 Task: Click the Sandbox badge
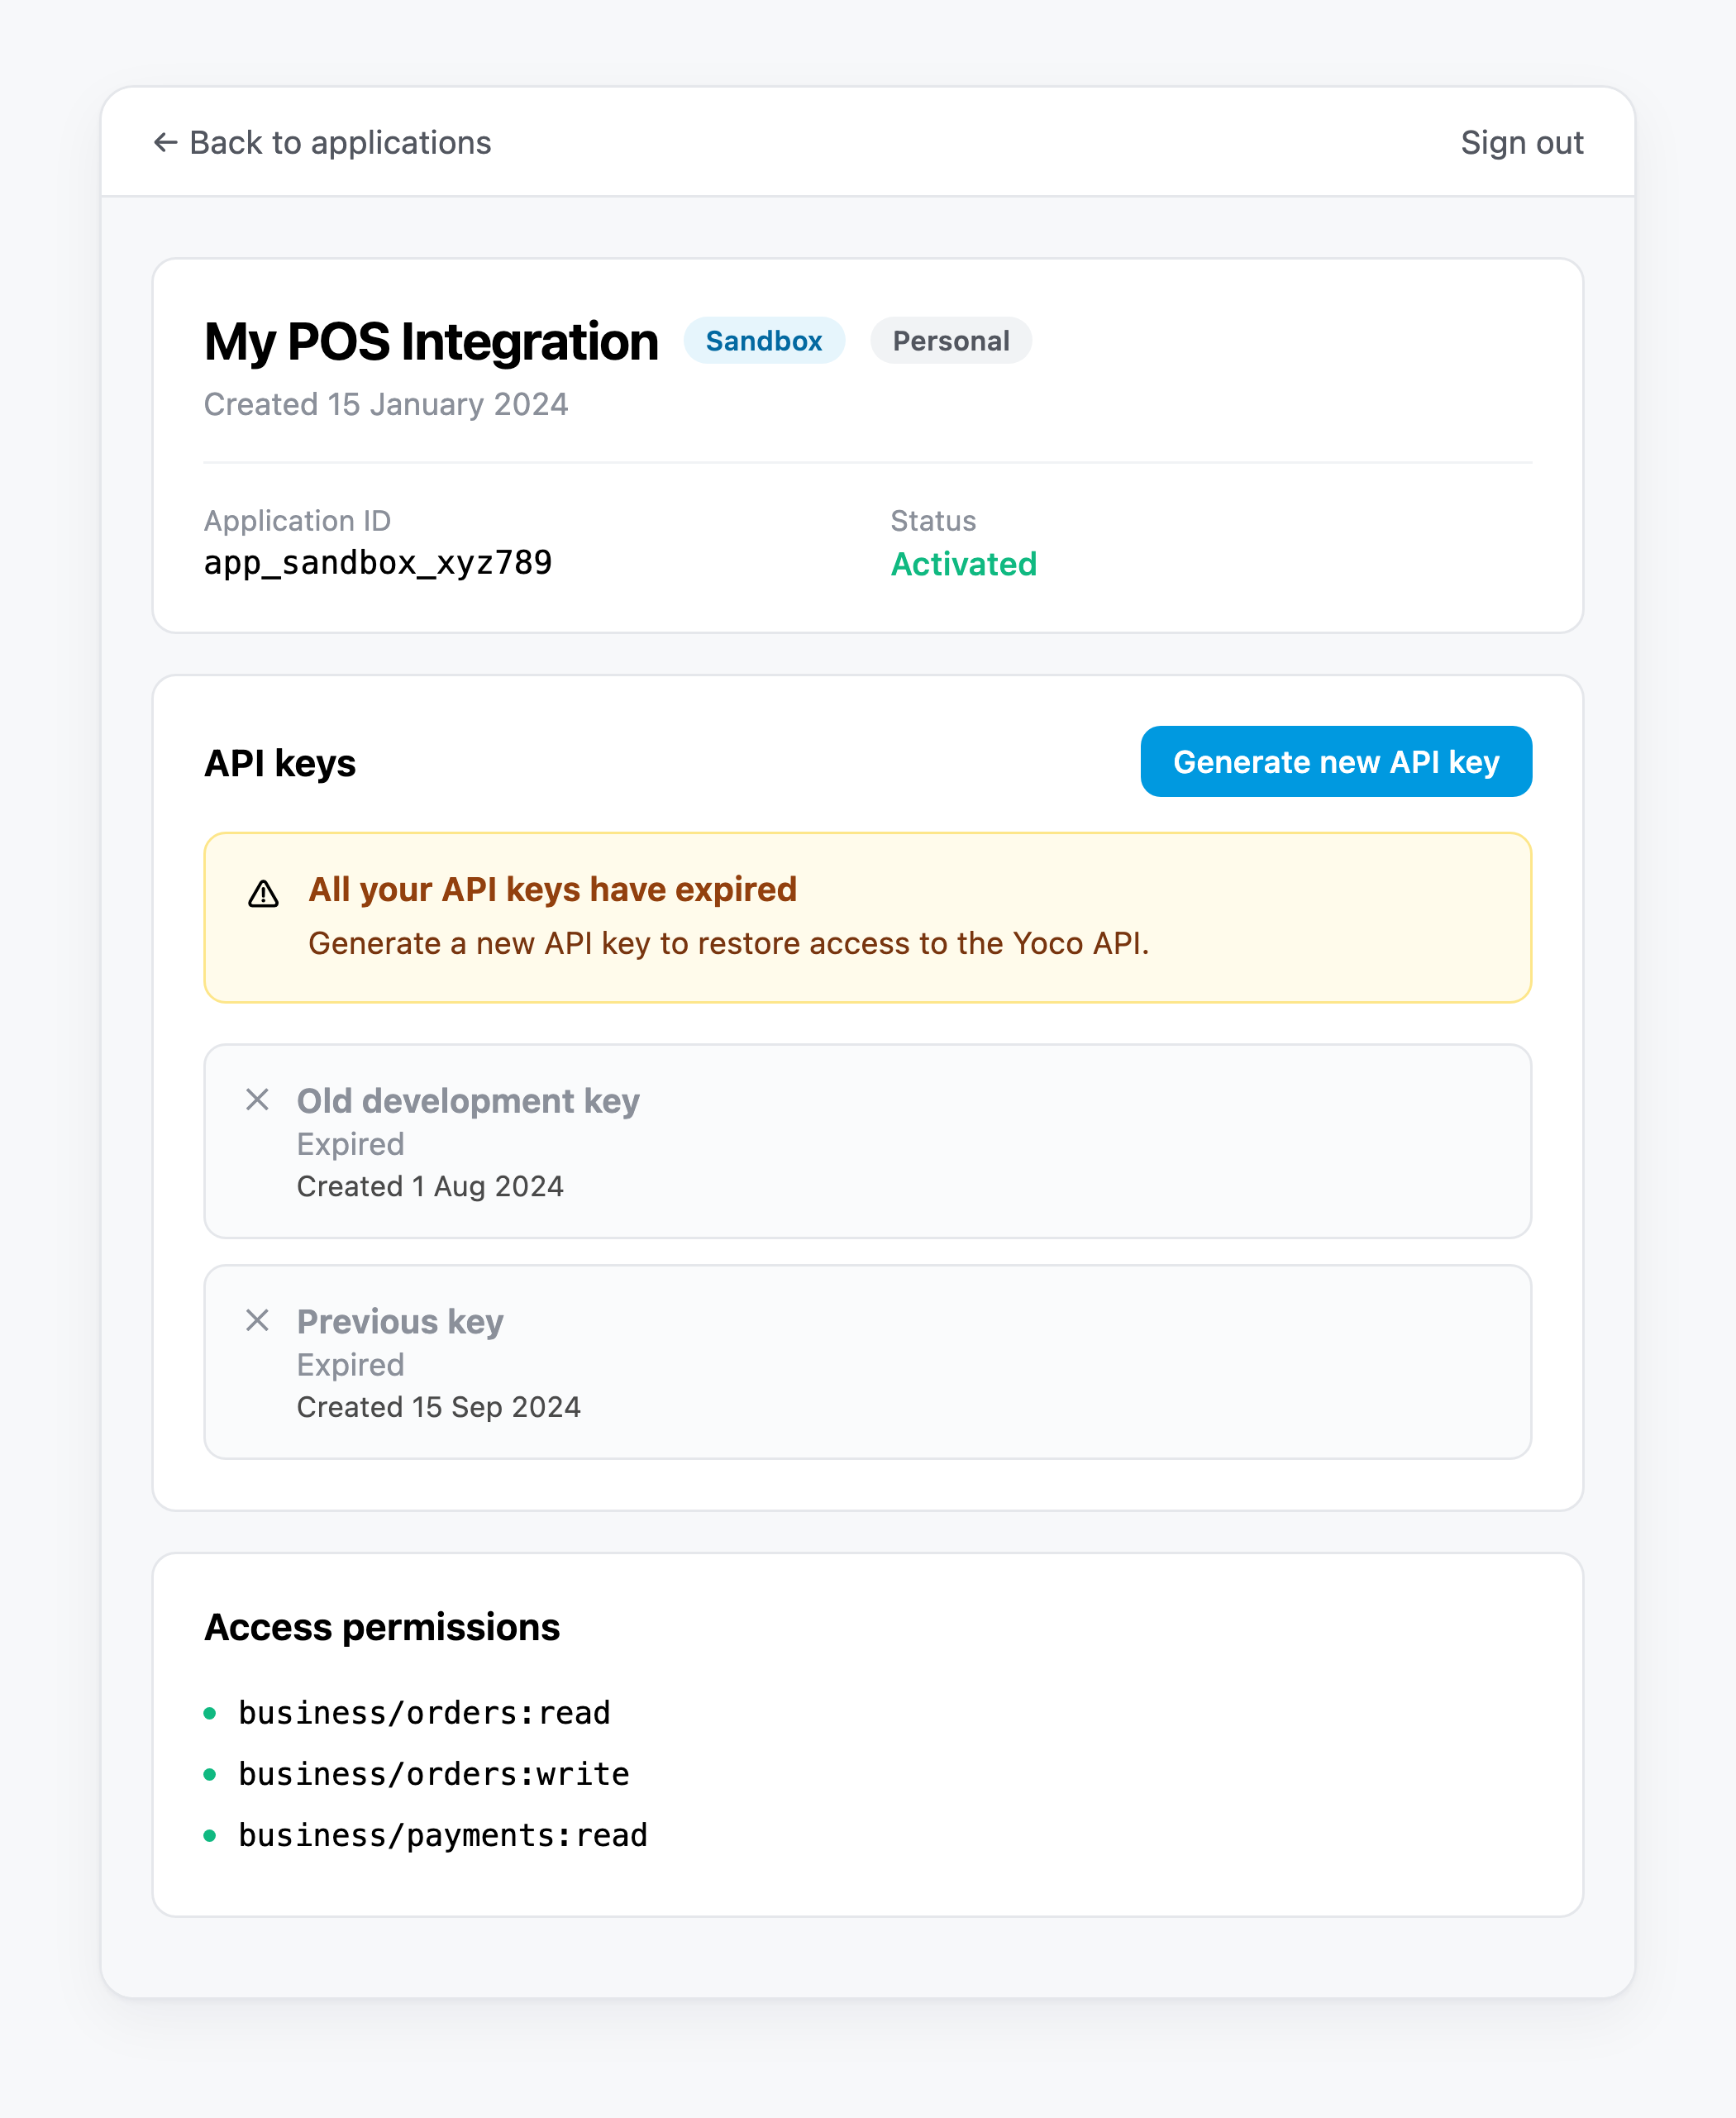click(x=764, y=341)
